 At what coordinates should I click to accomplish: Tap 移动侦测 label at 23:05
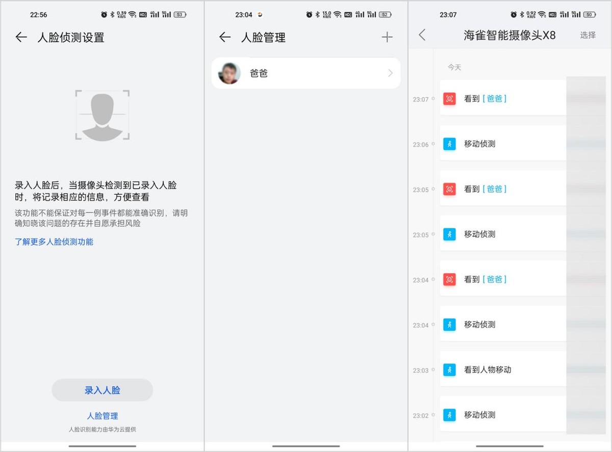click(x=479, y=234)
